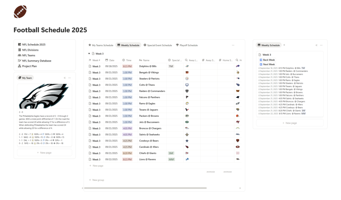Click Steelers away logo icon
The height and width of the screenshot is (200, 341).
[x=187, y=79]
